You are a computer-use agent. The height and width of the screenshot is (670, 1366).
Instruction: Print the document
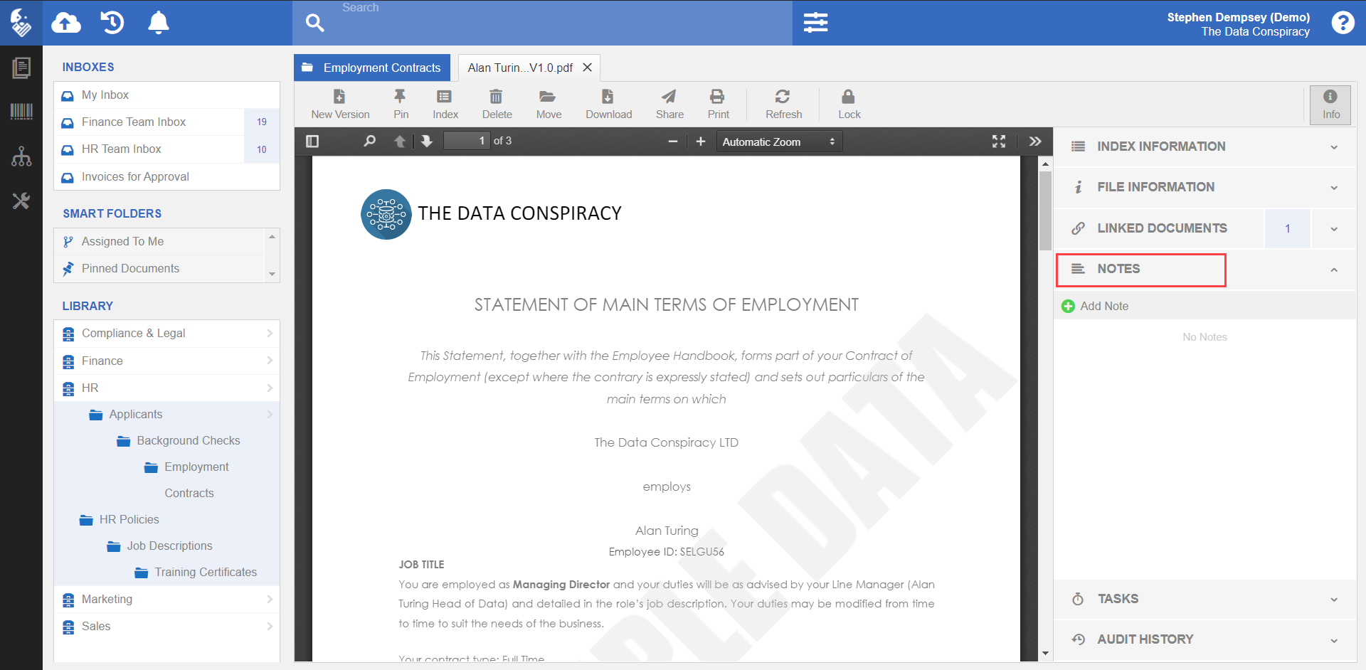(x=718, y=105)
